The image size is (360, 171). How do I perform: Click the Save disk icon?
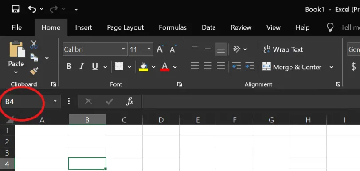(x=16, y=9)
